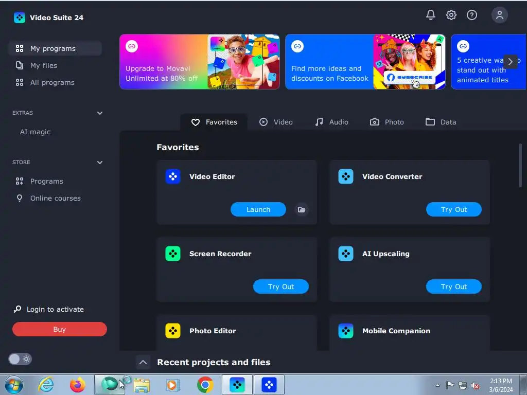Open Windows Start menu
This screenshot has width=527, height=395.
[x=14, y=385]
